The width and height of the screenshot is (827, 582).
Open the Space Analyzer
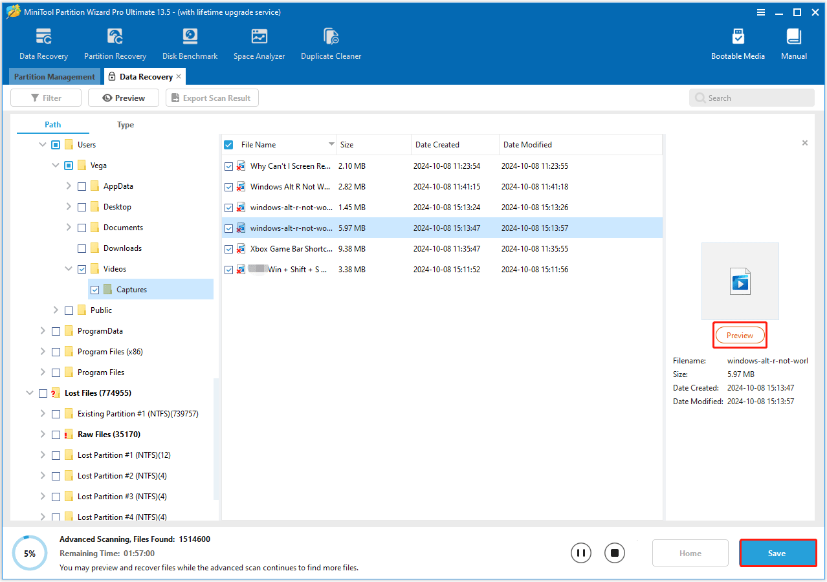258,43
